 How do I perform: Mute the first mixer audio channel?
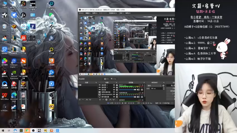pyautogui.click(x=138, y=90)
